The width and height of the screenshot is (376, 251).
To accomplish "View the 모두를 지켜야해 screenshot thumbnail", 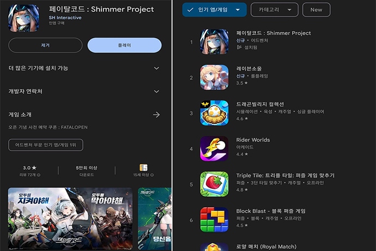I will click(x=70, y=218).
